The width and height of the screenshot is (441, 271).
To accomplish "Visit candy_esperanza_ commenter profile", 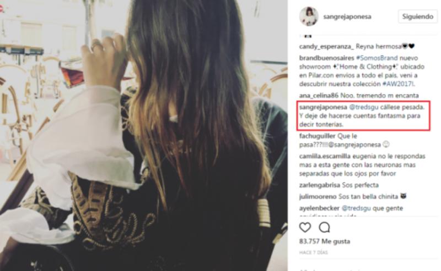I will (x=326, y=47).
